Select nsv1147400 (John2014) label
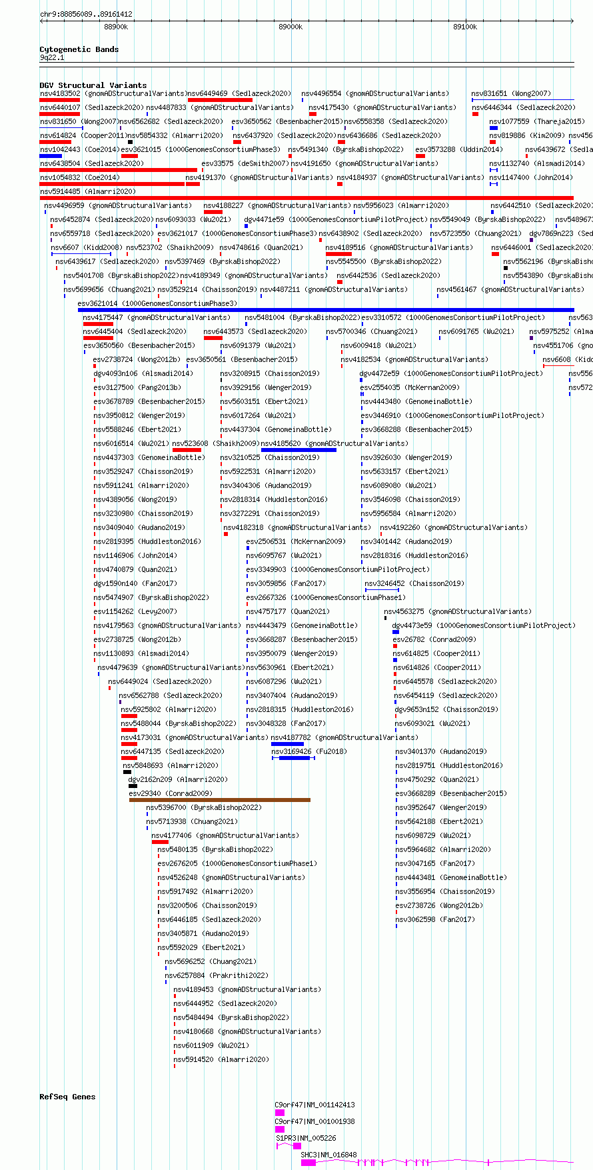The width and height of the screenshot is (593, 1170). 531,177
